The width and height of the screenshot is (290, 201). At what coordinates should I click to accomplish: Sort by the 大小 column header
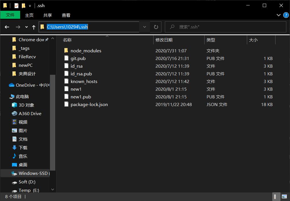tap(253, 40)
